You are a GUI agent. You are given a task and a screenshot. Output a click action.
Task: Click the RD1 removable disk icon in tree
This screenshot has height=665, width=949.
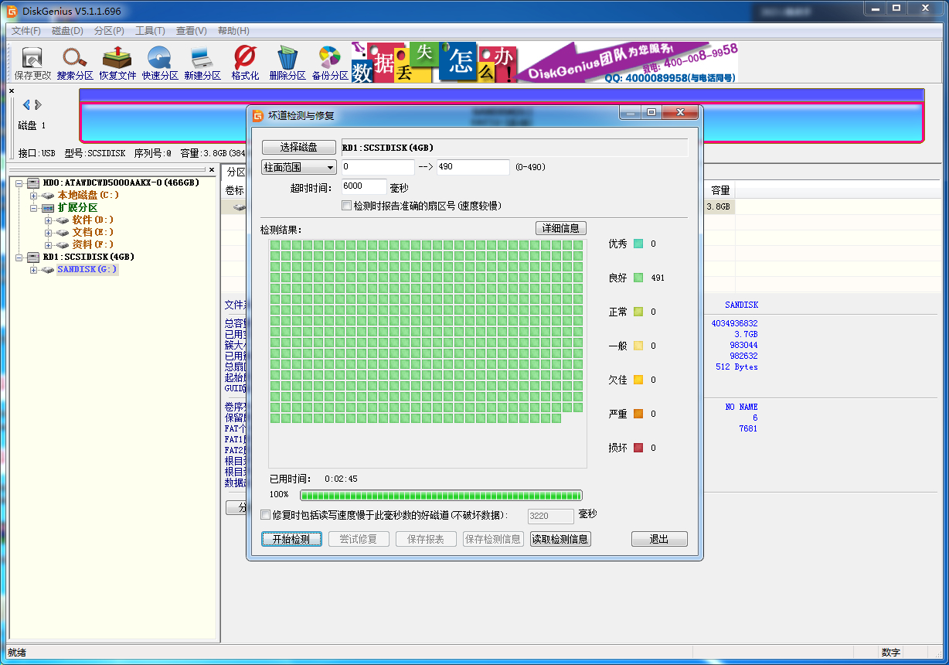[x=32, y=257]
